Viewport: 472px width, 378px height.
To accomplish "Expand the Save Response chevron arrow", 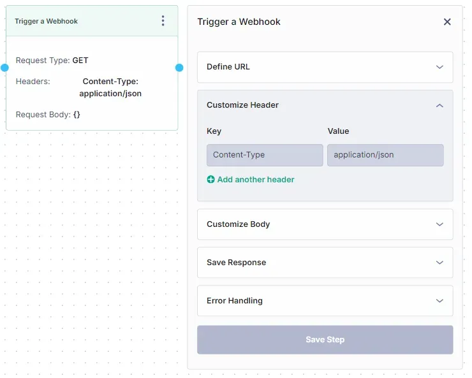I will click(x=439, y=263).
